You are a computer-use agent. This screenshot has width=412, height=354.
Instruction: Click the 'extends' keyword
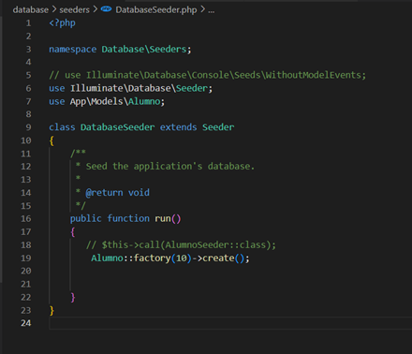179,127
